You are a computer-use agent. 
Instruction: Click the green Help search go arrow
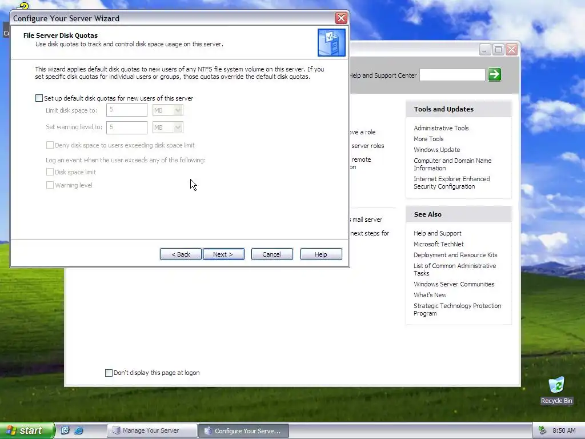(x=495, y=74)
